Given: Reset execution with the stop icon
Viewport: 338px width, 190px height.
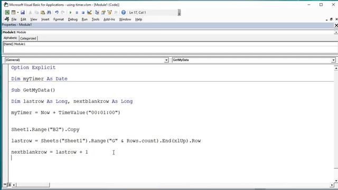Looking at the screenshot, I should (x=83, y=13).
